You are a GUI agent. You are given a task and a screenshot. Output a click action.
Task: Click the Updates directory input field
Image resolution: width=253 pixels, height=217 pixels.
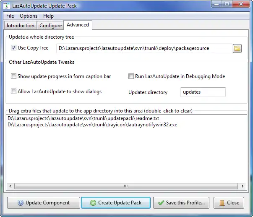[203, 92]
